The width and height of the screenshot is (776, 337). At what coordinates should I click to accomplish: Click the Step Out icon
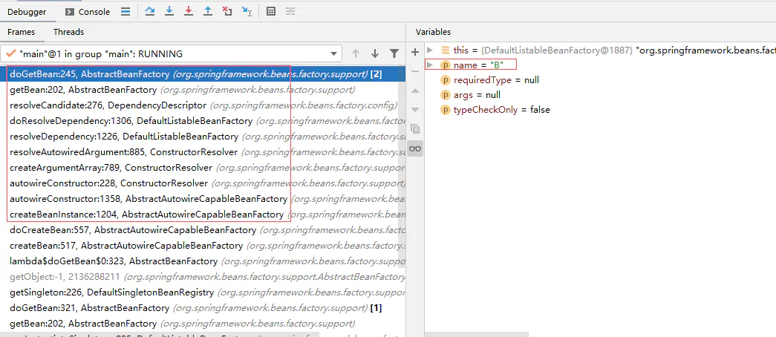tap(208, 11)
